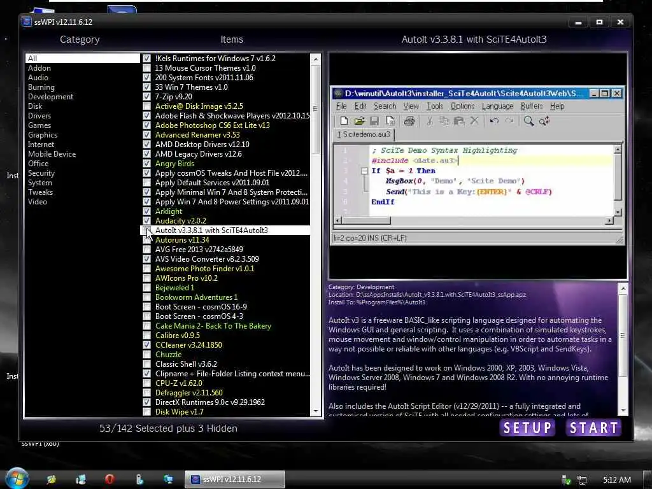Click Open folder icon in SciTE preview
This screenshot has height=489, width=652.
click(x=359, y=121)
